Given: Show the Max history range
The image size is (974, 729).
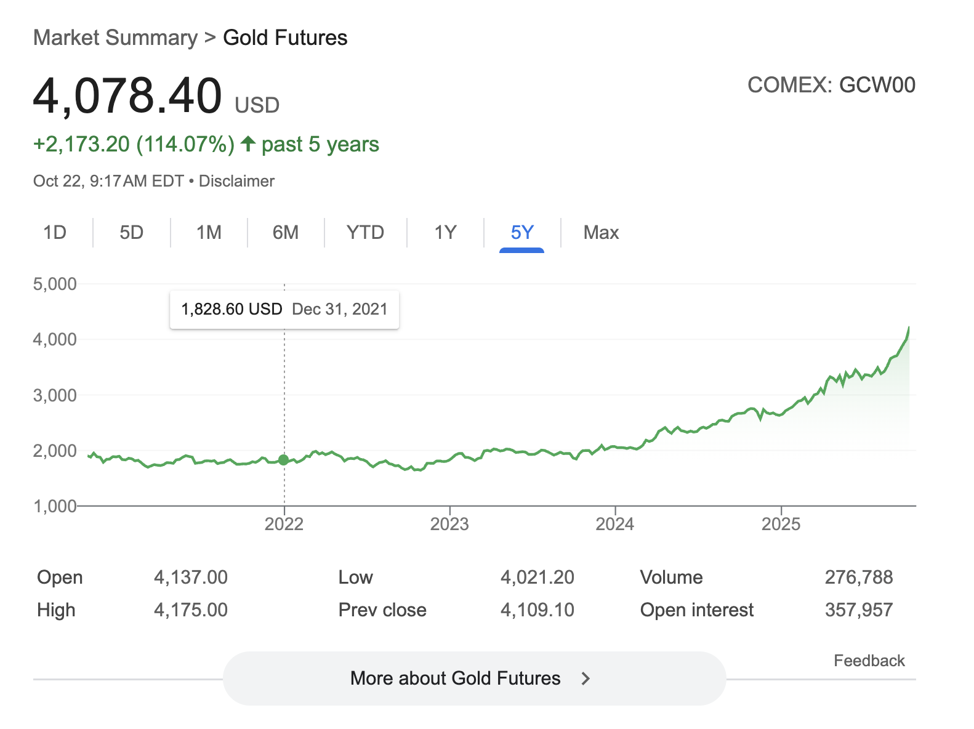Looking at the screenshot, I should point(601,233).
